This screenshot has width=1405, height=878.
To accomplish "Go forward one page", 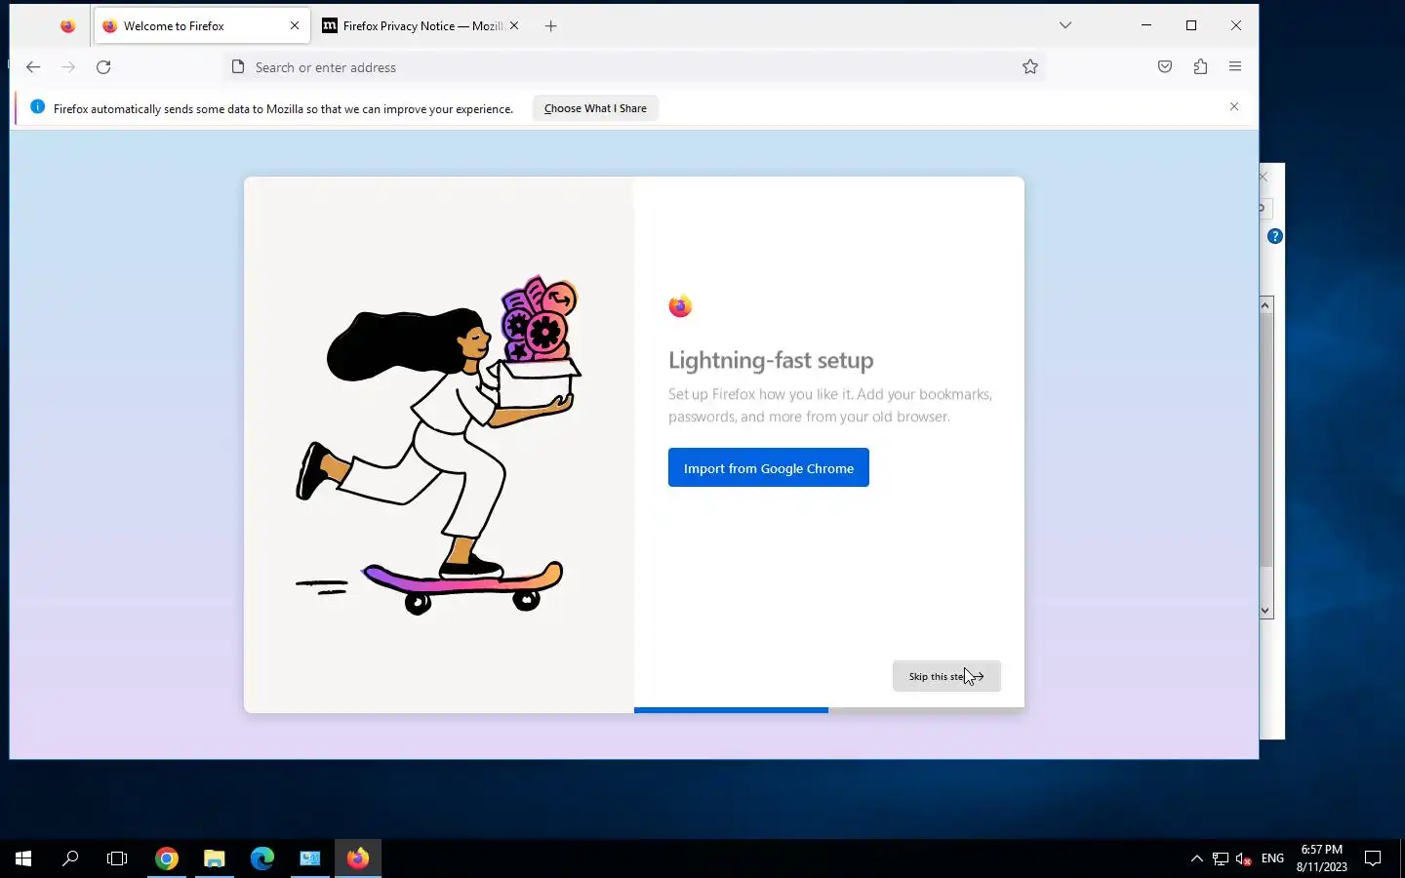I will [x=68, y=67].
